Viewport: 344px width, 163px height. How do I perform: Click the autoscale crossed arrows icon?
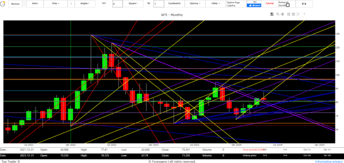point(298,14)
